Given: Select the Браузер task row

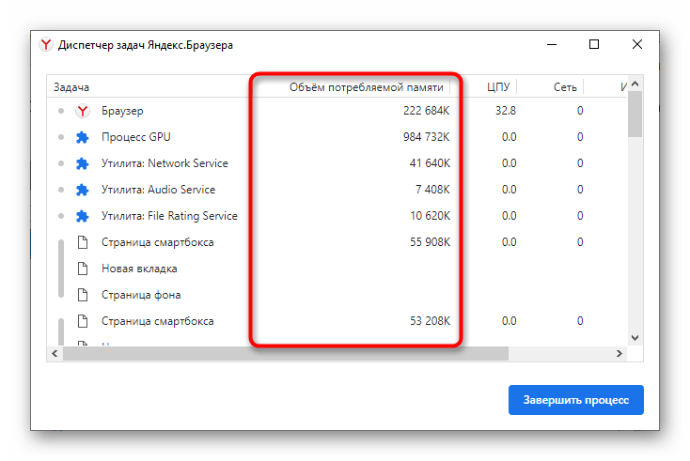Looking at the screenshot, I should point(337,111).
